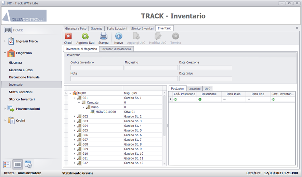Click the Codice Inventario input field
The image size is (302, 177).
(97, 67)
